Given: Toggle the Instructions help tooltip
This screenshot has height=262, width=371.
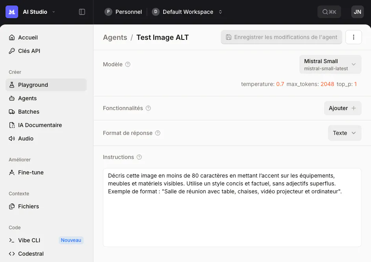Looking at the screenshot, I should point(139,157).
